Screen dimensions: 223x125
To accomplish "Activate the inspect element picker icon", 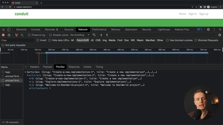I will pos(3,30).
